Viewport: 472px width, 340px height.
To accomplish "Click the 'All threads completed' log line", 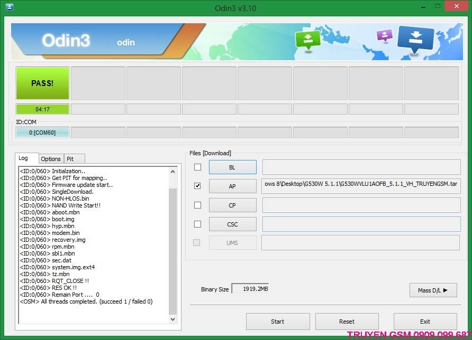I will (86, 301).
